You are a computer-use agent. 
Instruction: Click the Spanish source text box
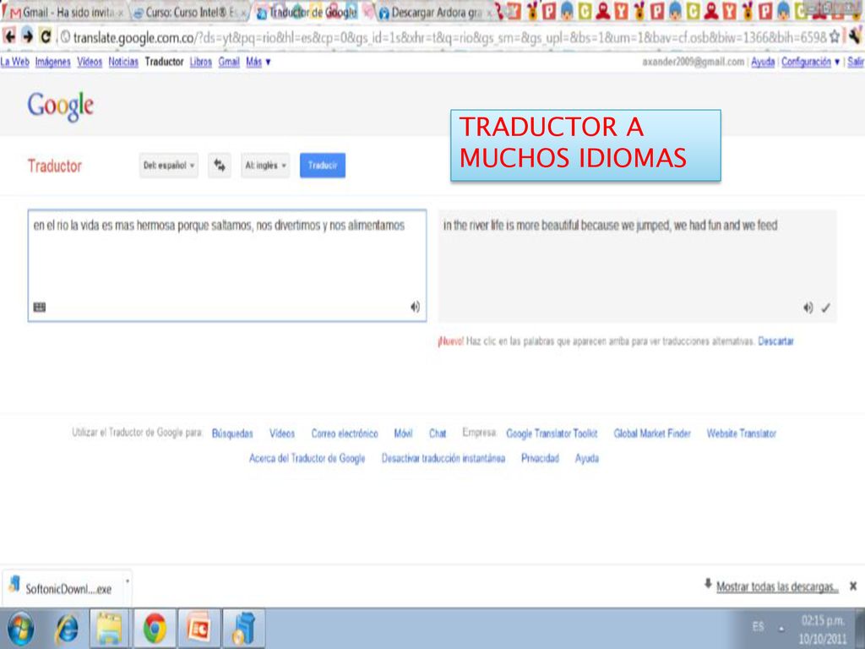click(x=227, y=265)
